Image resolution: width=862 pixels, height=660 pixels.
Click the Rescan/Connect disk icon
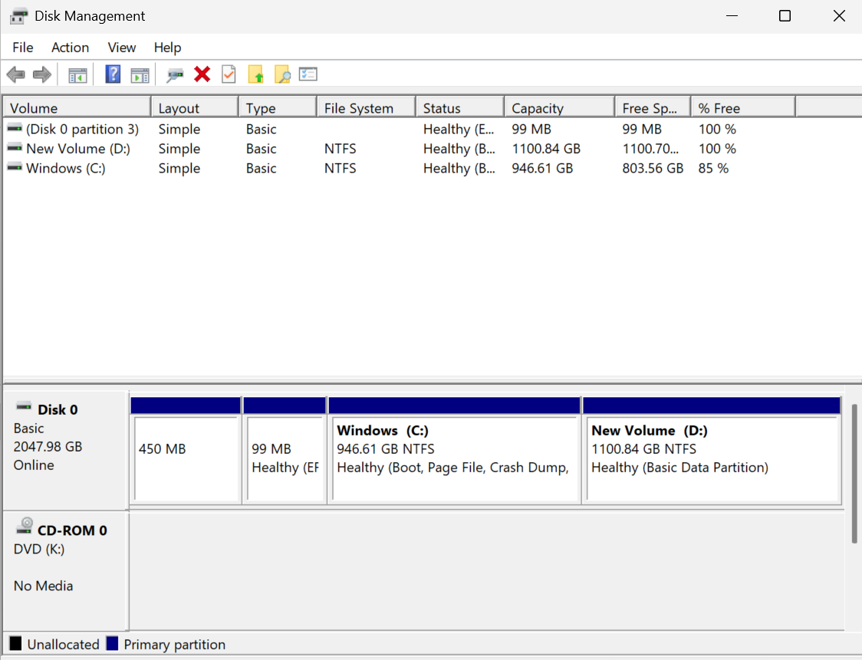(x=175, y=74)
